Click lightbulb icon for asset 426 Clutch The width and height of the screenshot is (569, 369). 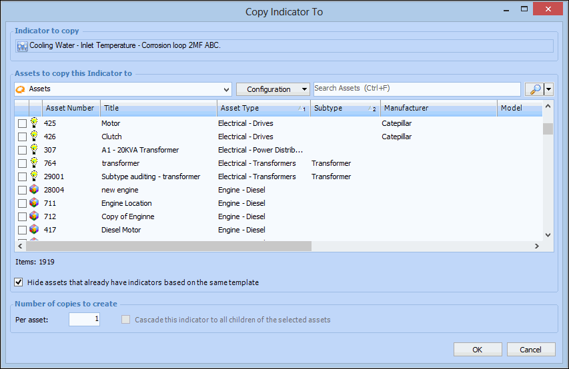pyautogui.click(x=34, y=137)
